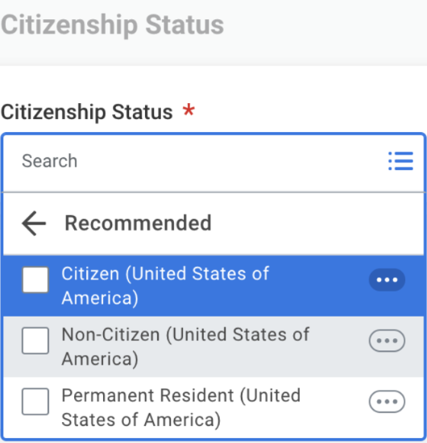The height and width of the screenshot is (443, 427).
Task: Open related actions ellipsis for Citizen option
Action: [387, 279]
